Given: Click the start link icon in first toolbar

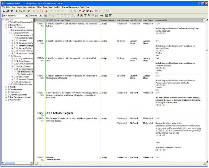Looking at the screenshot, I should point(80,11).
